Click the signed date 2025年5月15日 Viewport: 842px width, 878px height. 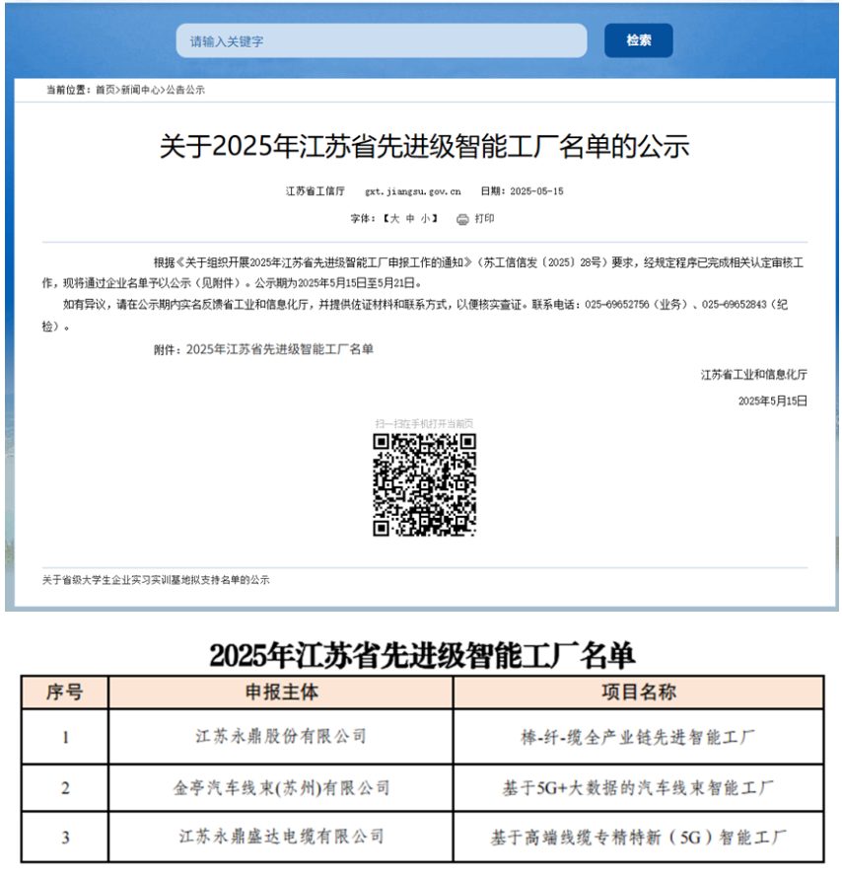click(x=773, y=401)
